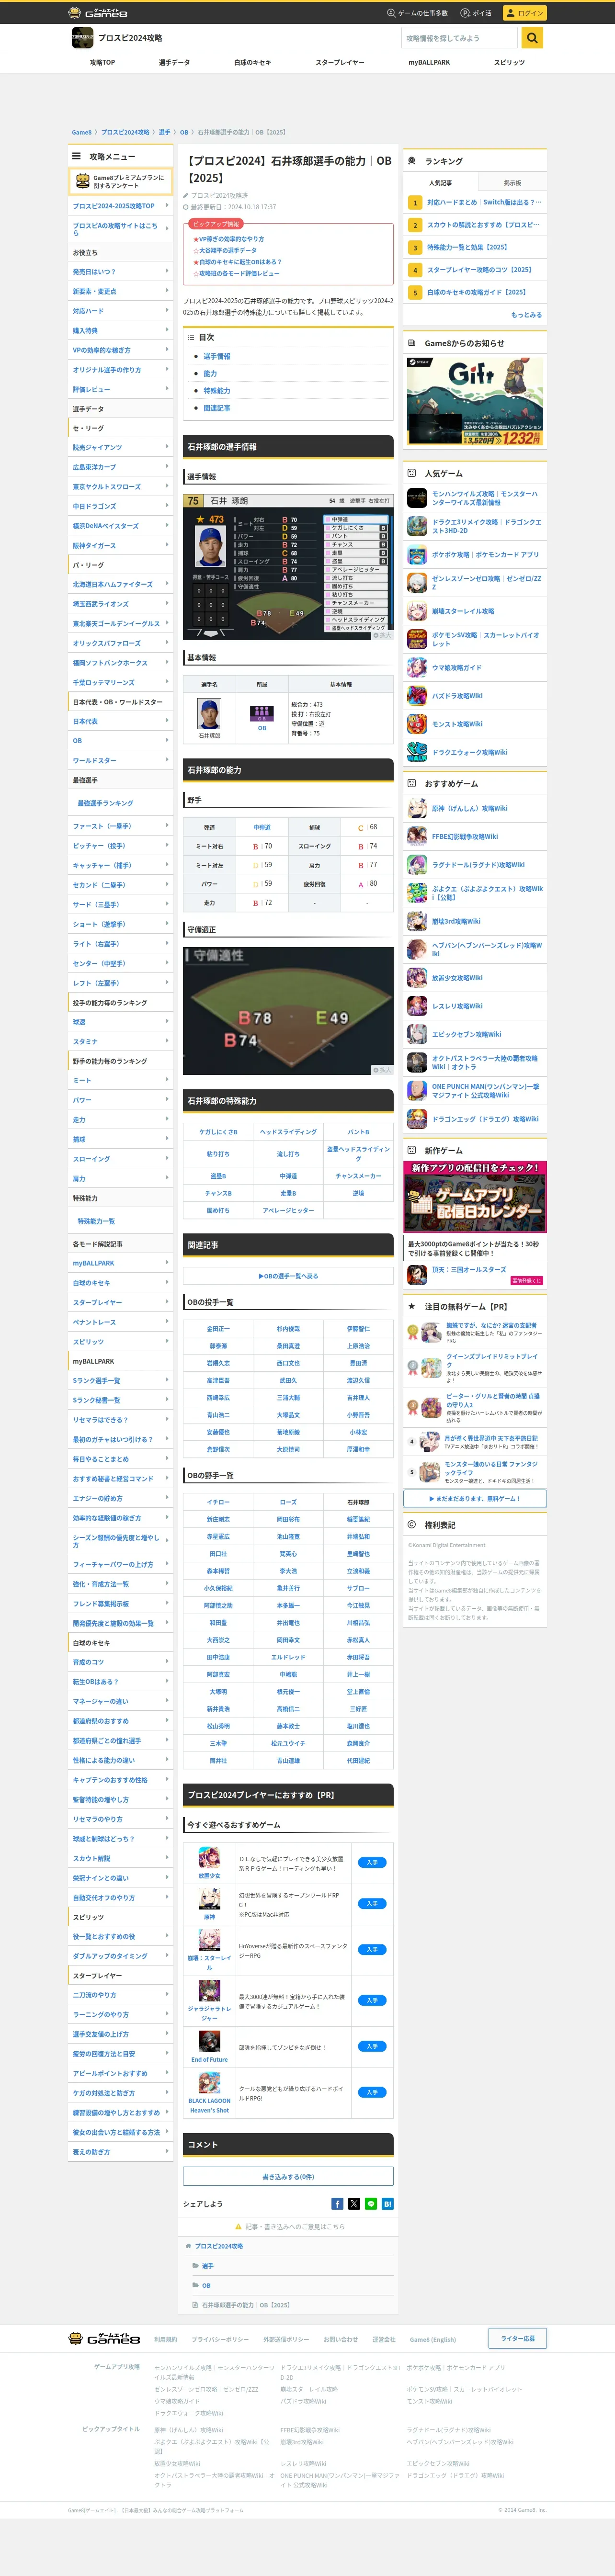Open the 流し打ち special ability link
Image resolution: width=615 pixels, height=2576 pixels.
point(288,1154)
